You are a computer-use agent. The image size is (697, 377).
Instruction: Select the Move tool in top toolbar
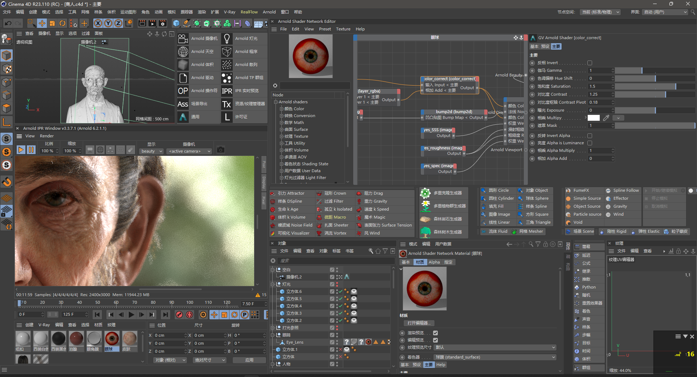coord(42,24)
